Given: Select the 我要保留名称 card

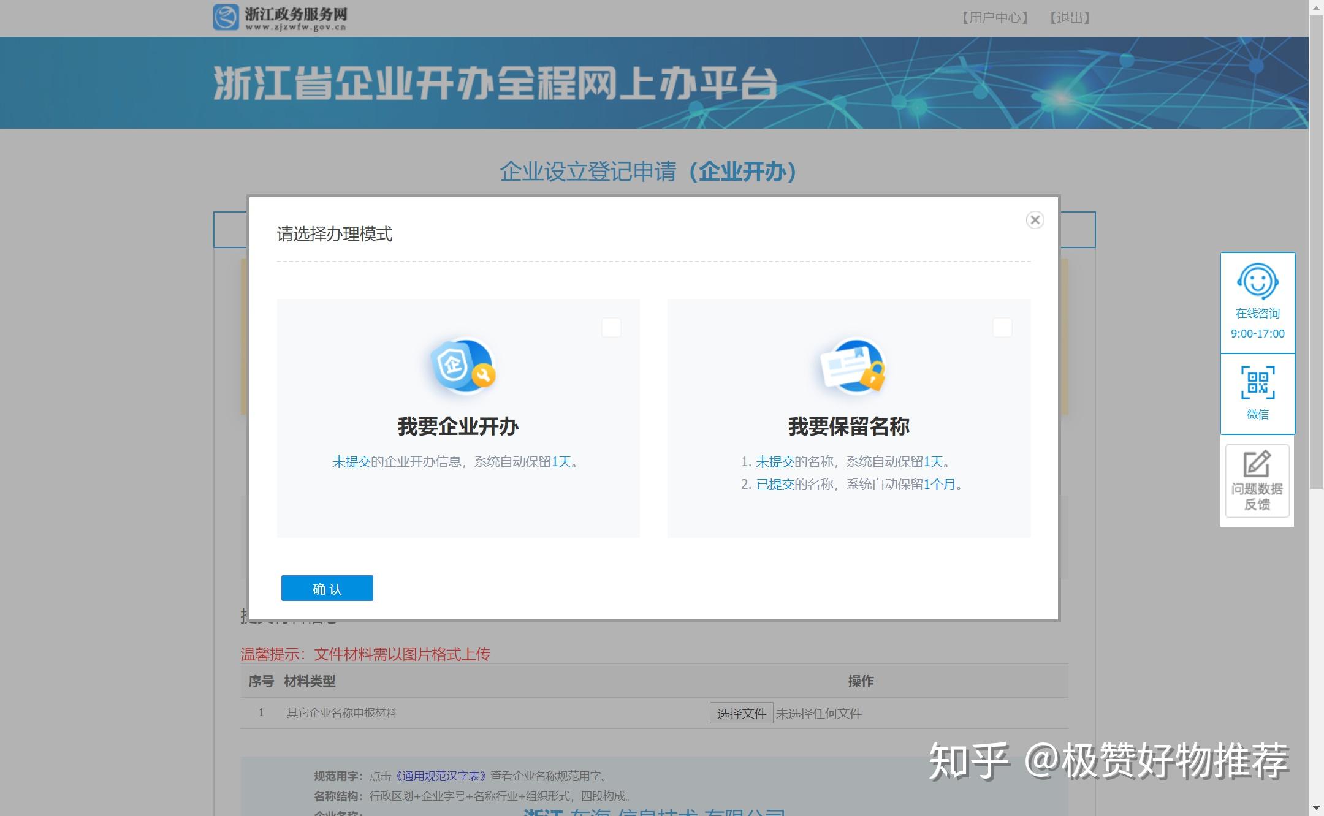Looking at the screenshot, I should pyautogui.click(x=849, y=424).
